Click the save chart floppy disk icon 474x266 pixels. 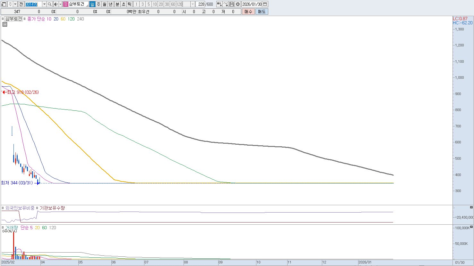tap(232, 4)
